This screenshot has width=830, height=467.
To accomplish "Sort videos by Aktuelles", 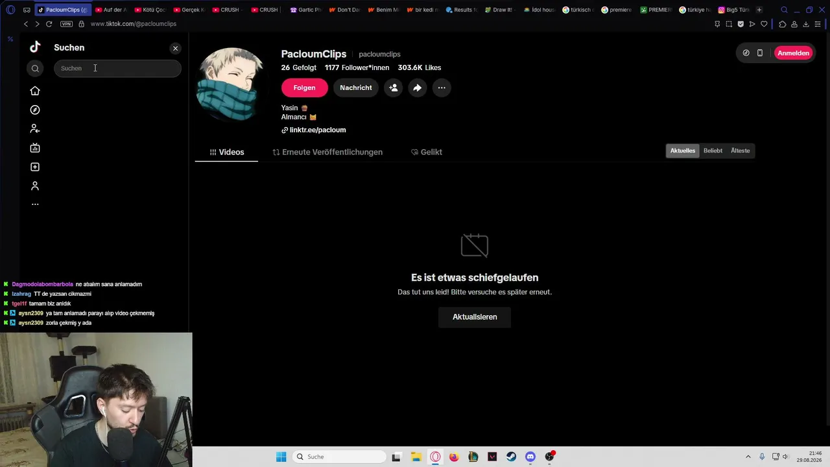I will 683,150.
